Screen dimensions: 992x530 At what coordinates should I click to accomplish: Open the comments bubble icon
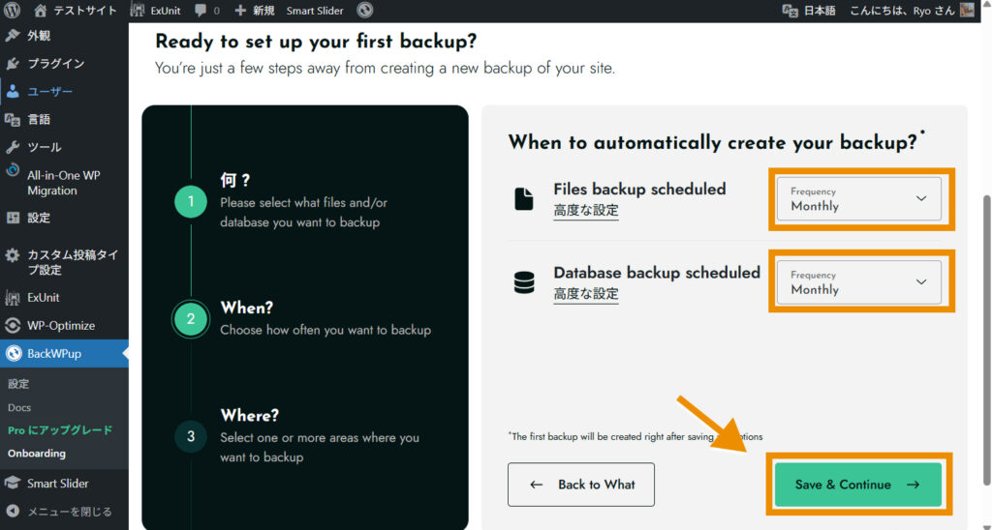(201, 11)
